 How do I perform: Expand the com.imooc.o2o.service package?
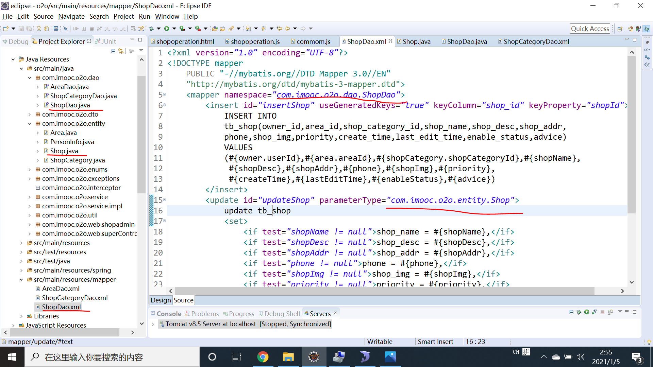coord(30,197)
